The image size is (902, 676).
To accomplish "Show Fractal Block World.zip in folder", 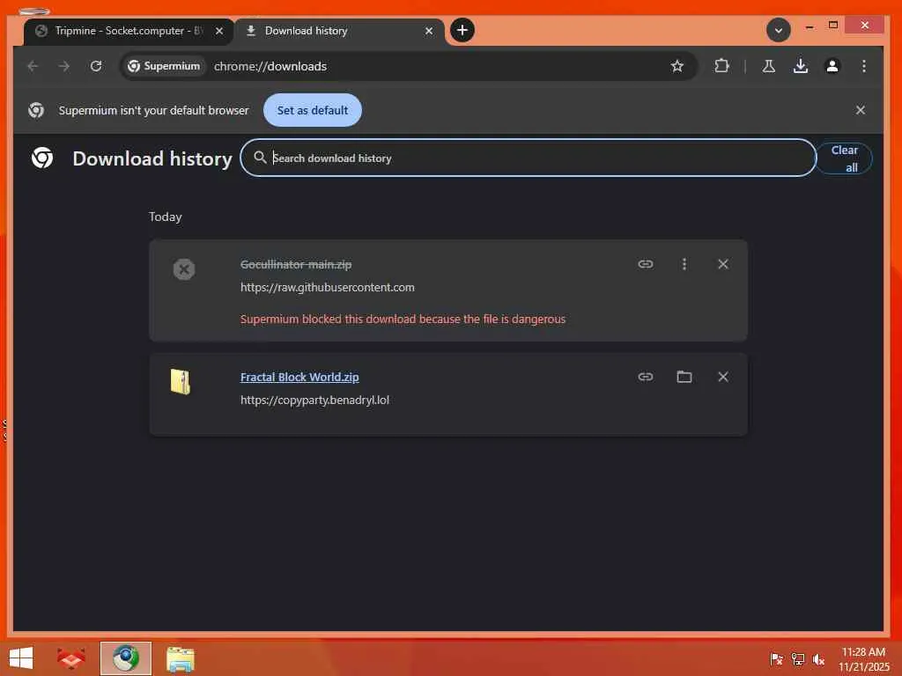I will coord(684,377).
